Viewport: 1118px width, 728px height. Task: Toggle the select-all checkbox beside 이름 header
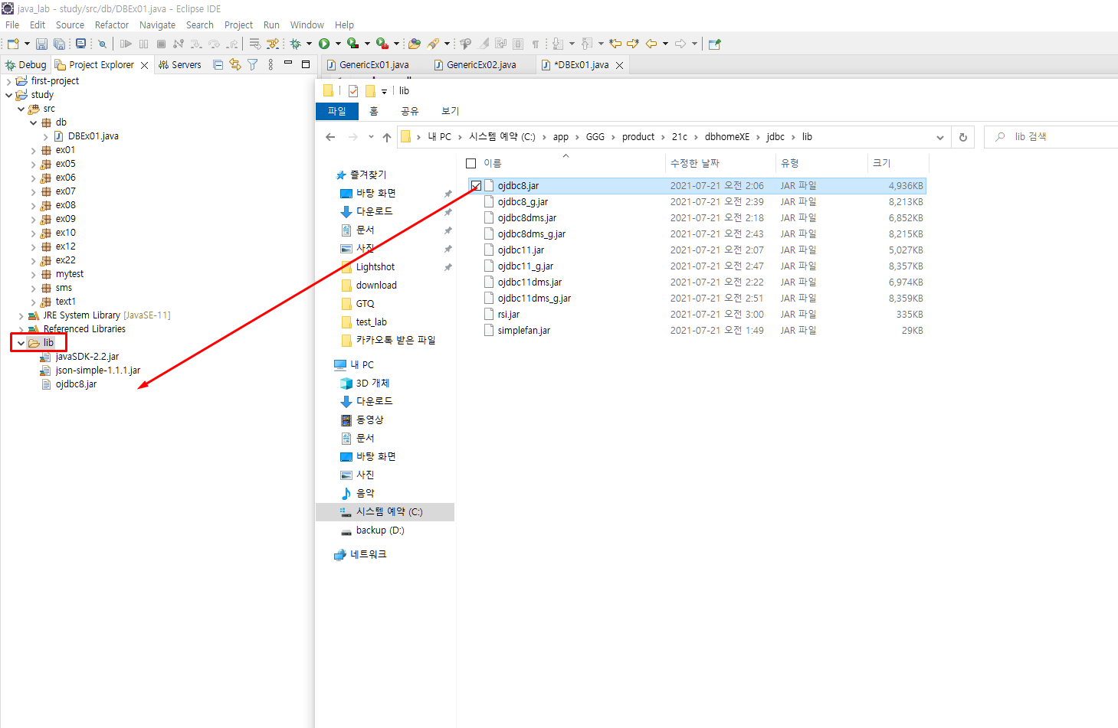(x=471, y=163)
